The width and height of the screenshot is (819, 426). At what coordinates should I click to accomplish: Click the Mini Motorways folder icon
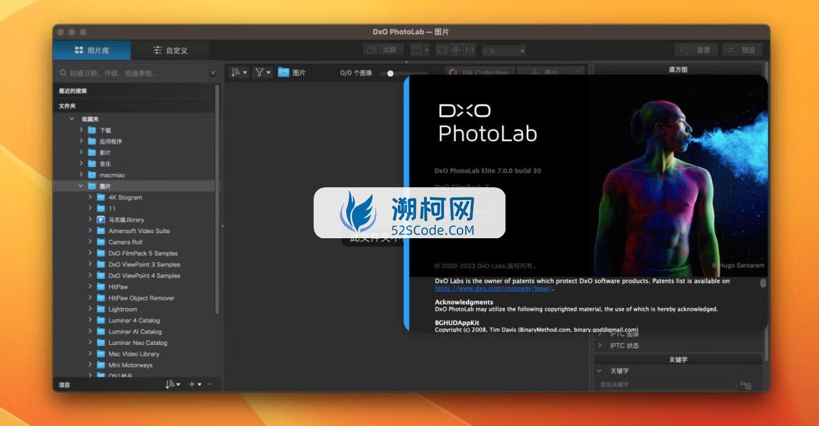(x=100, y=365)
